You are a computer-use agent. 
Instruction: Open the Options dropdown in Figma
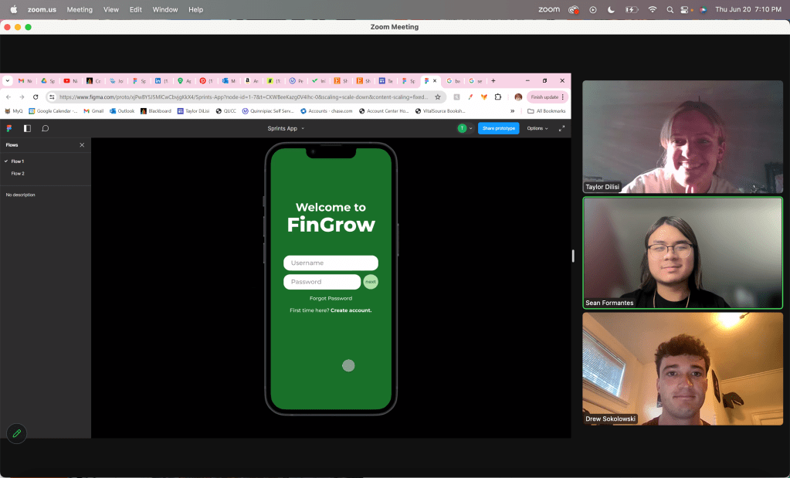pos(537,128)
